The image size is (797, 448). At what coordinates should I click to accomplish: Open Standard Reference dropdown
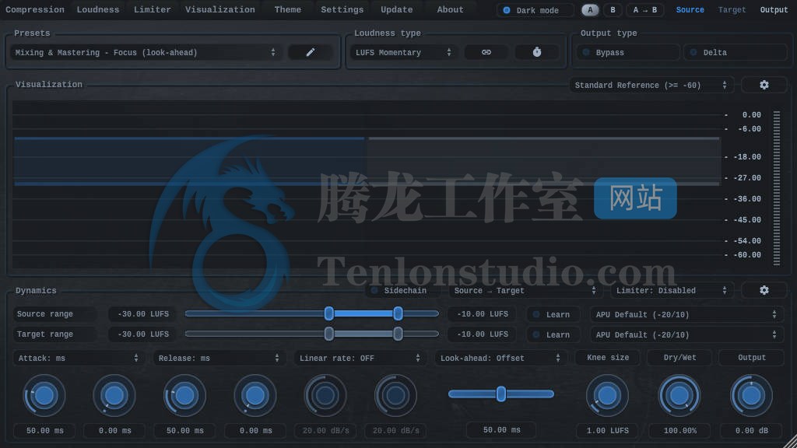651,85
